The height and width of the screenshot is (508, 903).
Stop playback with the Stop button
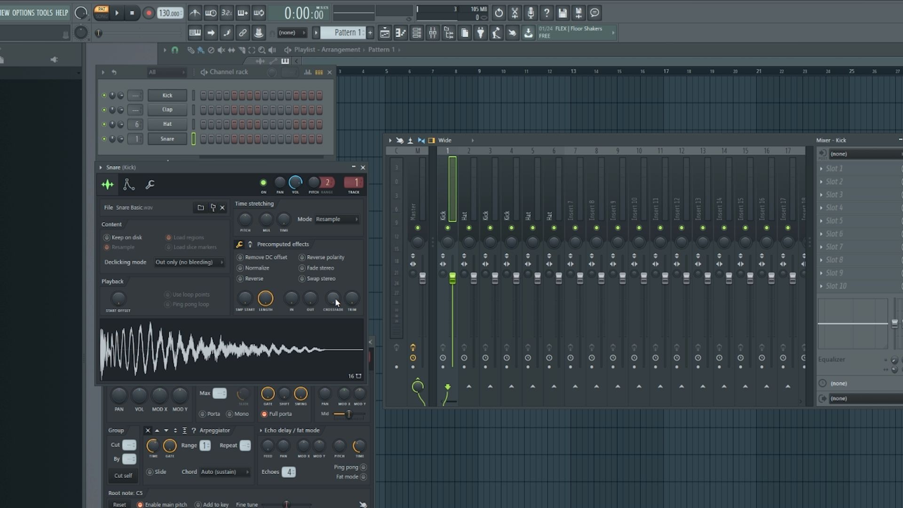pyautogui.click(x=132, y=13)
